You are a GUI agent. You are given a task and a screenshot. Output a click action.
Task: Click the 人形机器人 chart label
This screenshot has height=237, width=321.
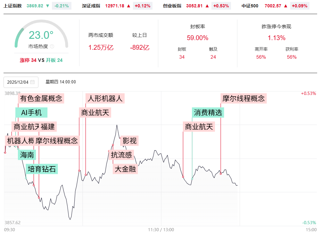[105, 98]
